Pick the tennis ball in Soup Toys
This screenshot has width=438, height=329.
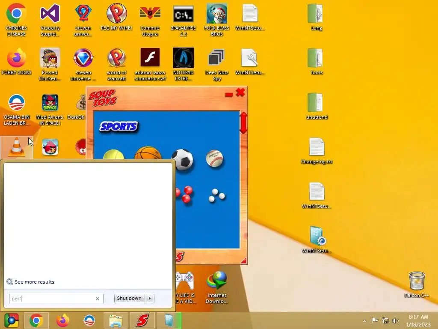coord(113,155)
